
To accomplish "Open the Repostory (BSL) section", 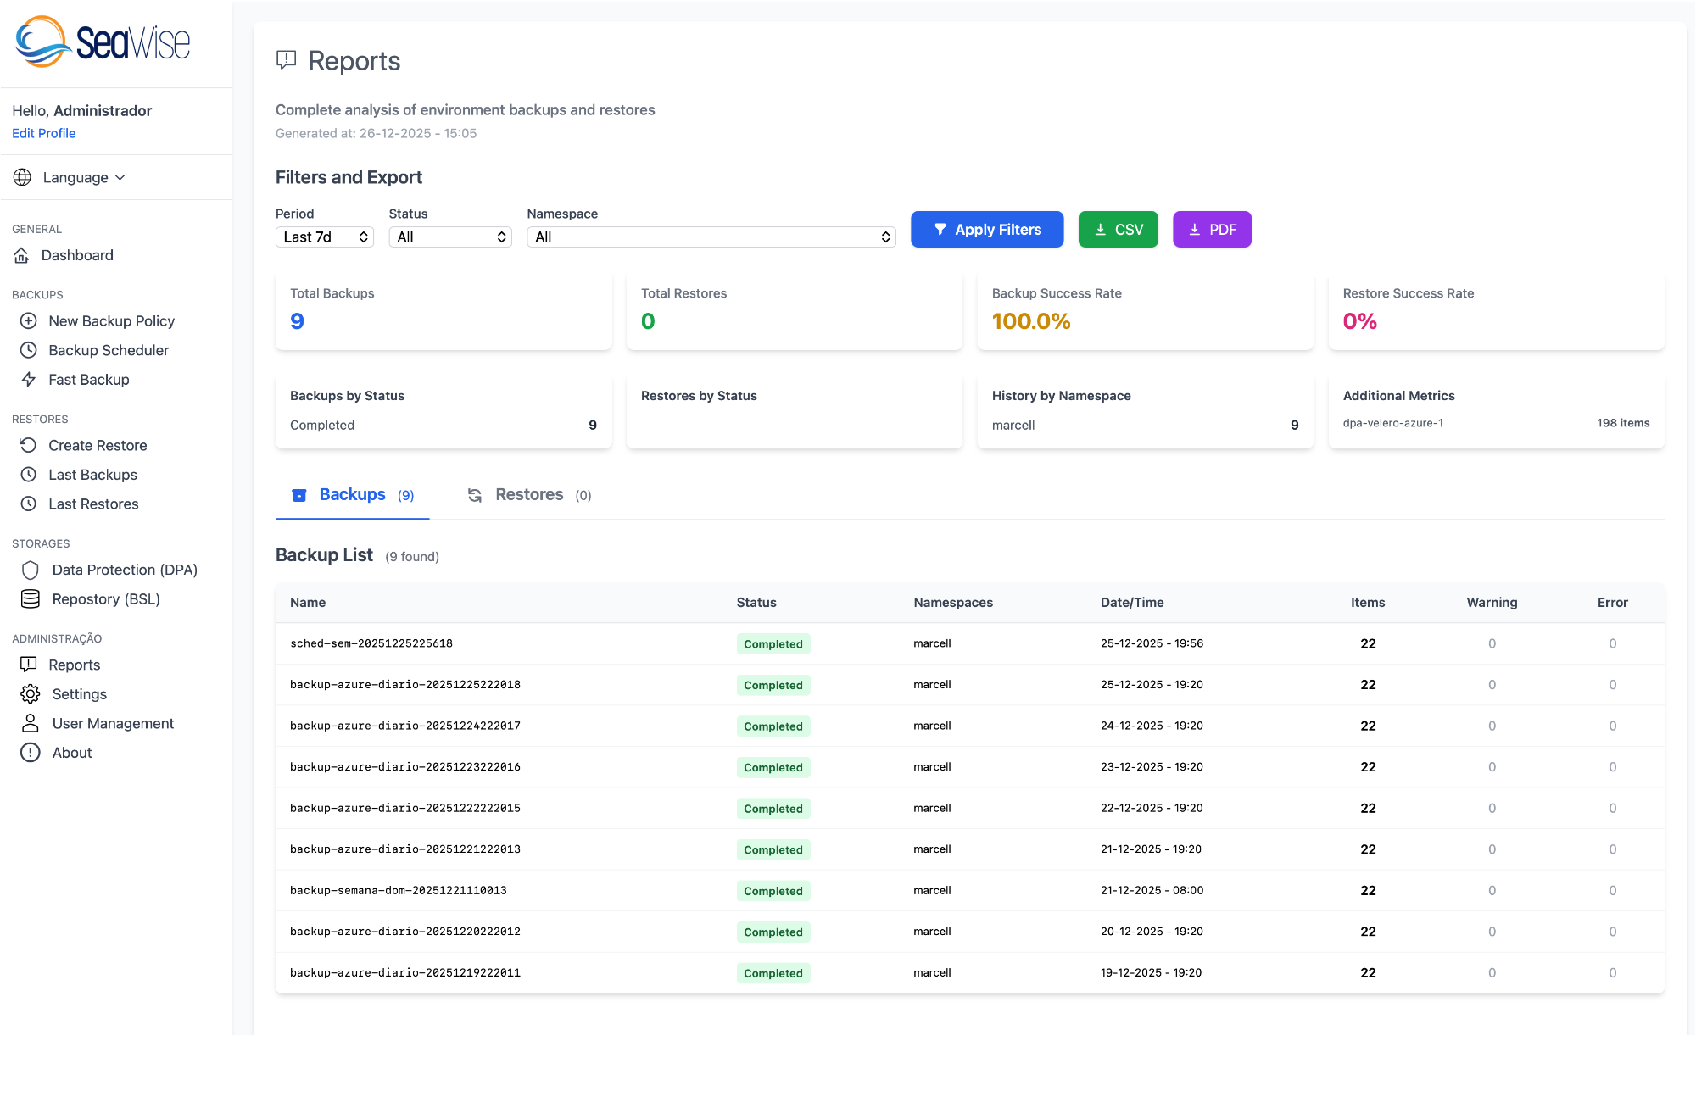I will [x=106, y=598].
